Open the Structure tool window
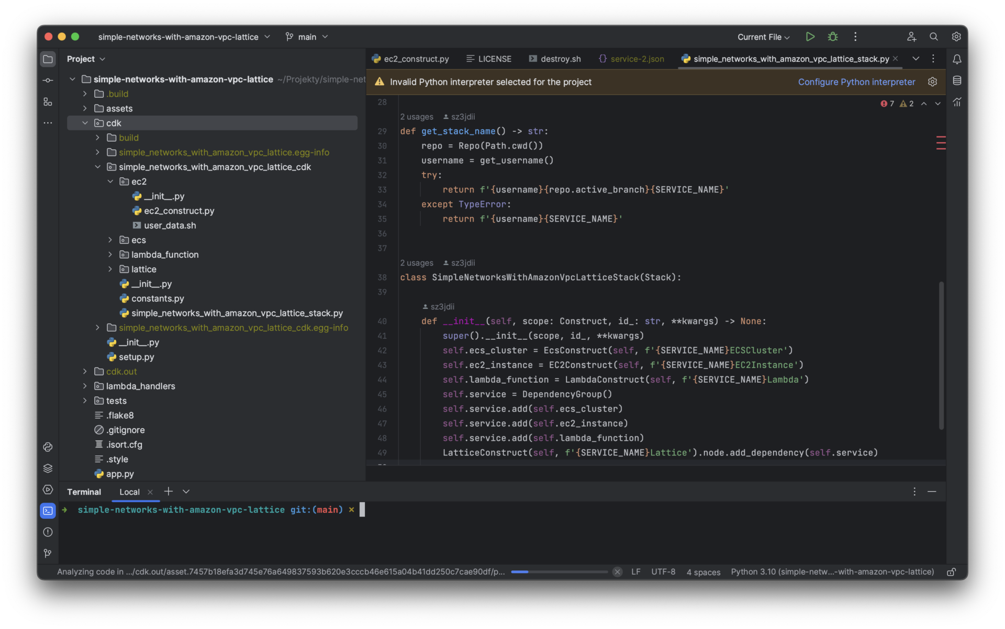This screenshot has height=629, width=1005. click(48, 101)
